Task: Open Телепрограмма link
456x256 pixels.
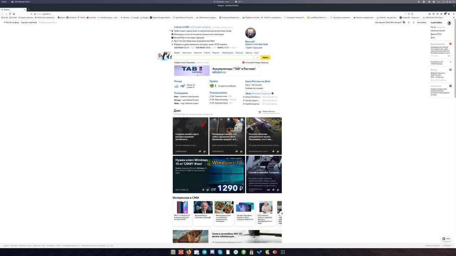Action: 218,93
